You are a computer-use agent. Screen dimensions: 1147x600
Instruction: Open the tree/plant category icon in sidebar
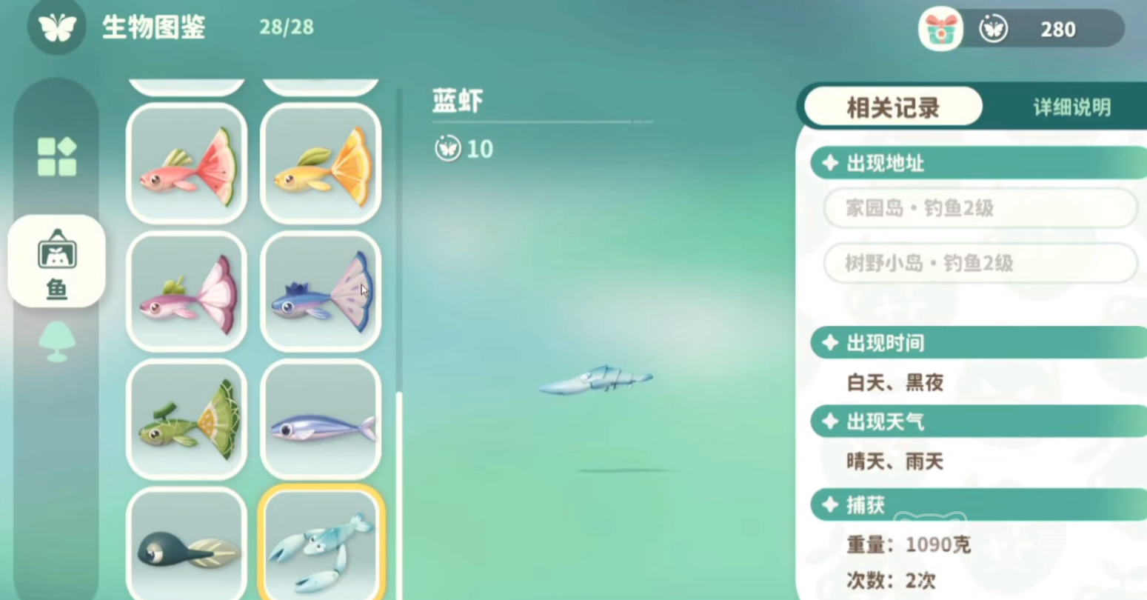pyautogui.click(x=57, y=341)
